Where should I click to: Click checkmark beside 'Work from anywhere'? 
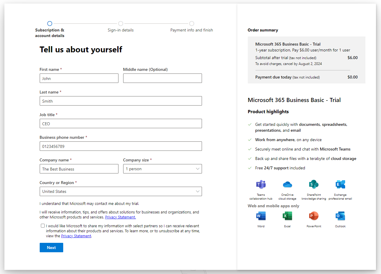point(250,140)
